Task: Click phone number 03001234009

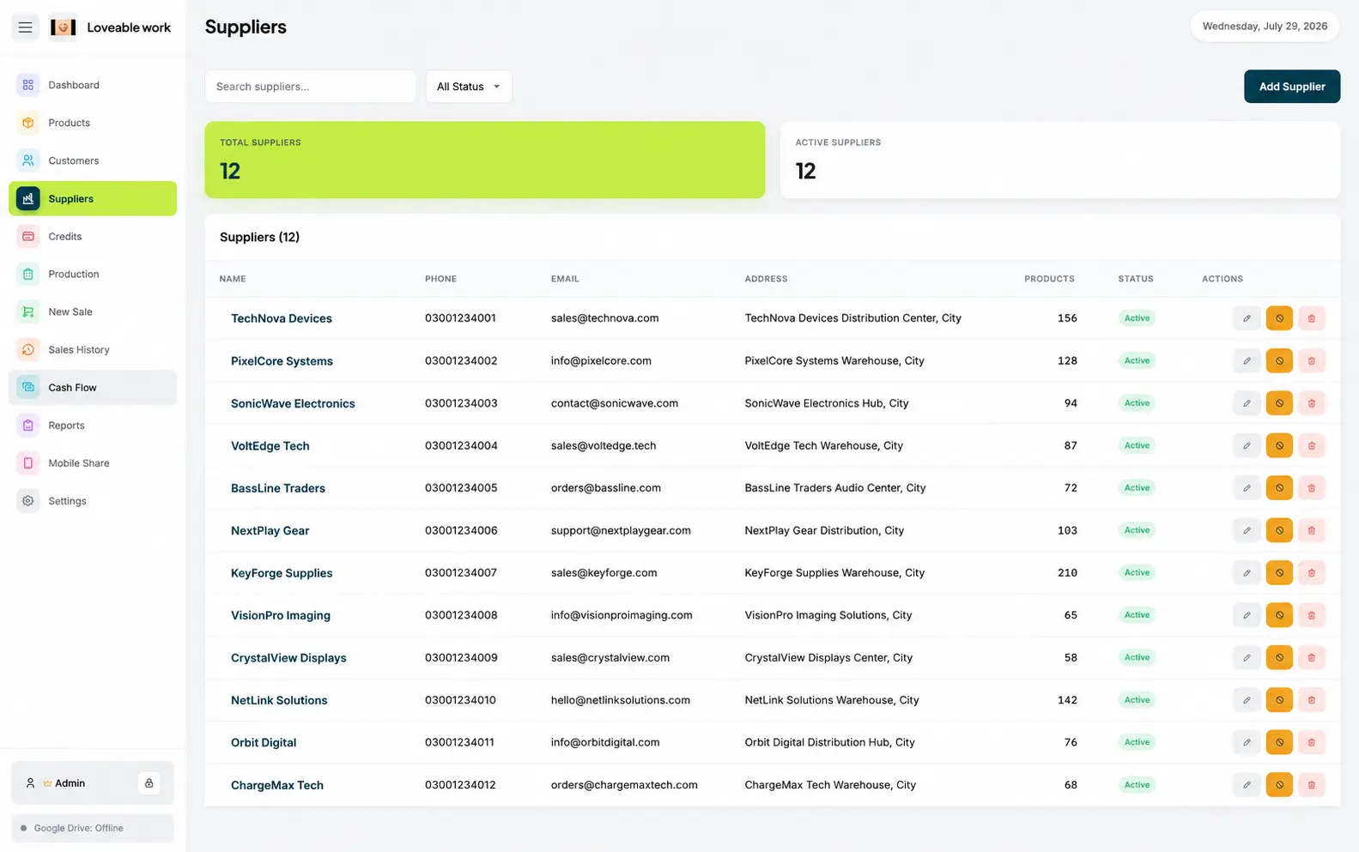Action: [461, 658]
